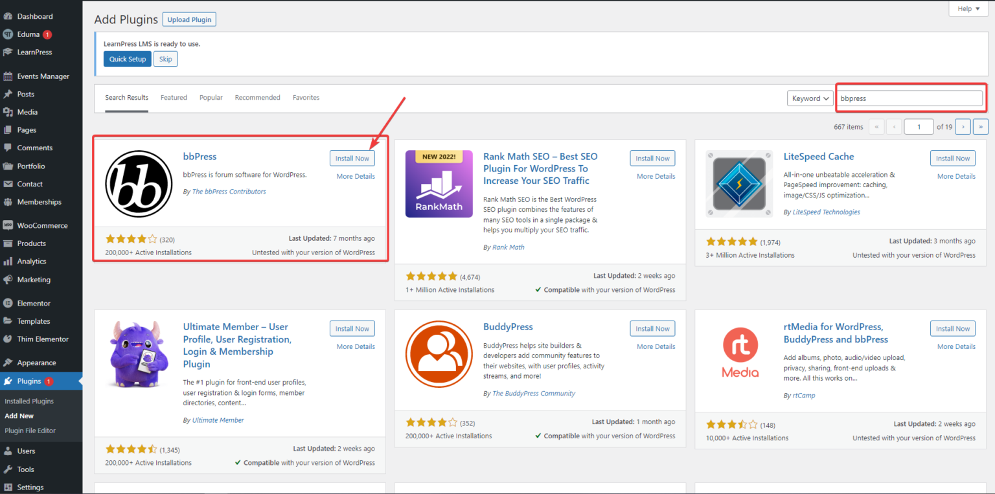The image size is (995, 494).
Task: Click the Media icon in sidebar
Action: coord(8,112)
